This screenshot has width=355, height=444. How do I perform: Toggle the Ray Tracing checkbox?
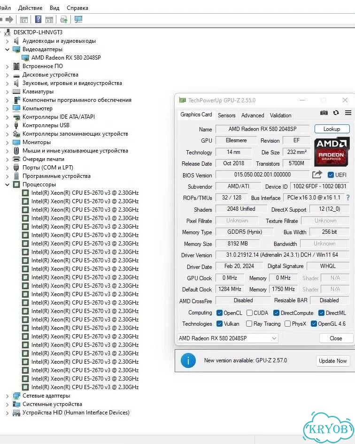pos(249,324)
